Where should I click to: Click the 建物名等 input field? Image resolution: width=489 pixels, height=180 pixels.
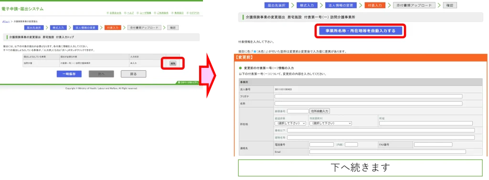tap(381, 138)
